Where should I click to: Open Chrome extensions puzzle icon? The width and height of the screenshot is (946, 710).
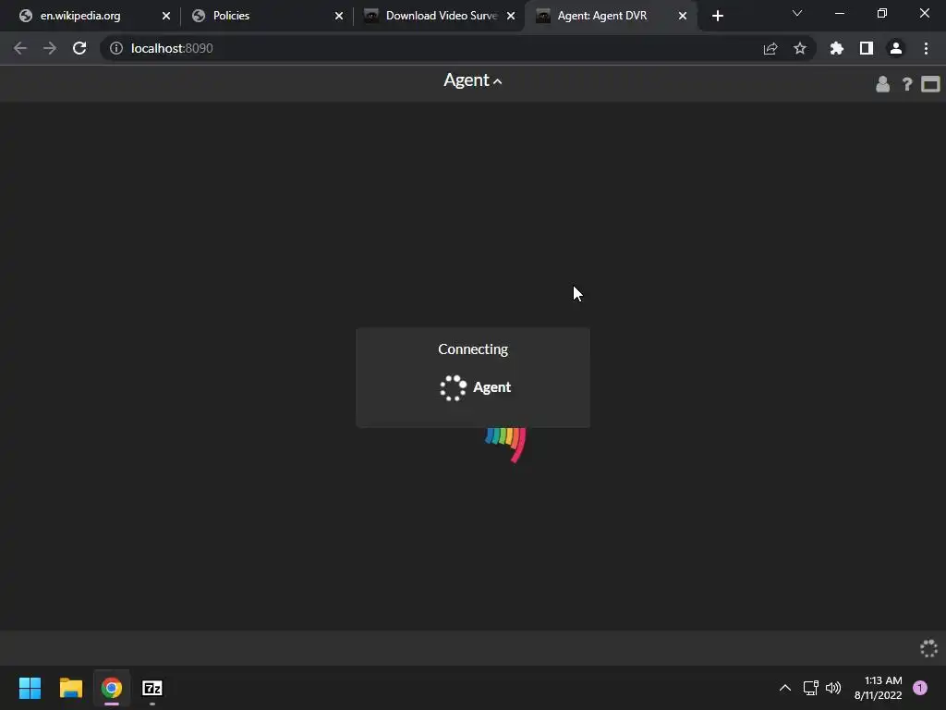837,48
